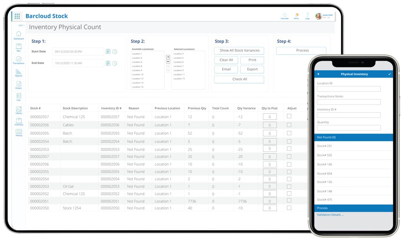Viewport: 415px width, 240px height.
Task: Open the user profile avatar
Action: [x=319, y=16]
